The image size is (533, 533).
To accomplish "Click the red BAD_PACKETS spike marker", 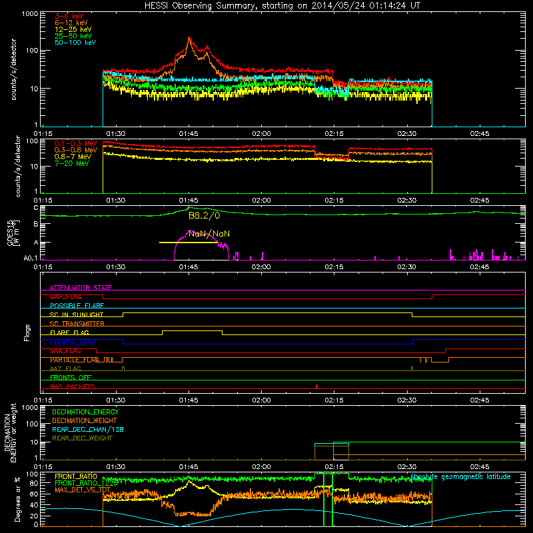I will 316,386.
